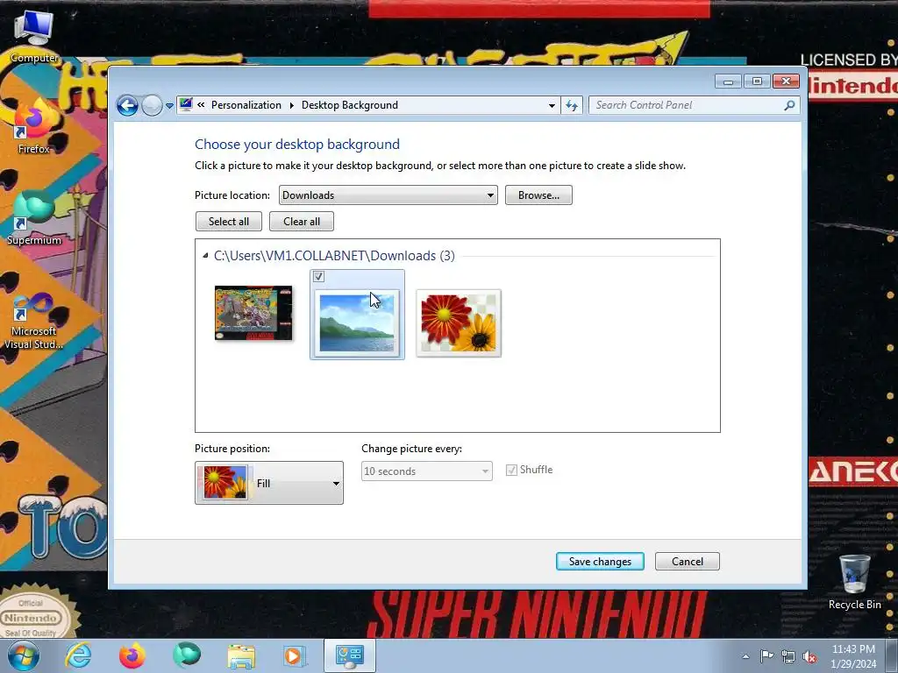Open the Windows Start menu
The height and width of the screenshot is (673, 898).
24,655
